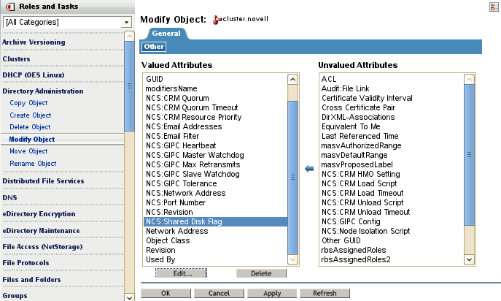The width and height of the screenshot is (501, 301).
Task: Click the Roles sidebar scroll down arrow
Action: pos(129,297)
